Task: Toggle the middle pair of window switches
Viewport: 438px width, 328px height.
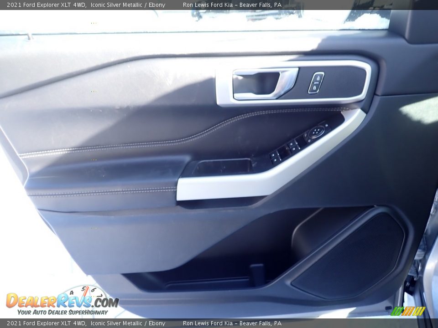Action: coord(293,146)
